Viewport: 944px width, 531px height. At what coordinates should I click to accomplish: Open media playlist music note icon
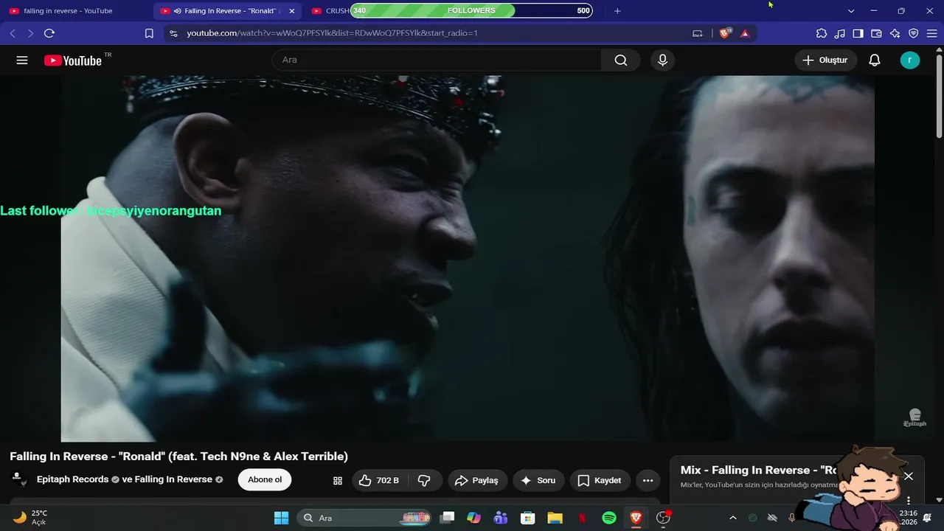point(840,33)
